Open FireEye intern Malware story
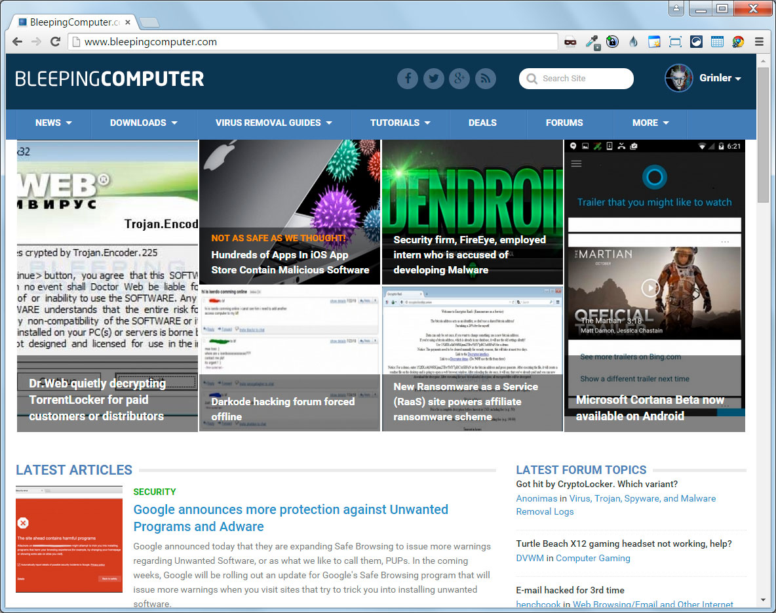 pos(473,212)
